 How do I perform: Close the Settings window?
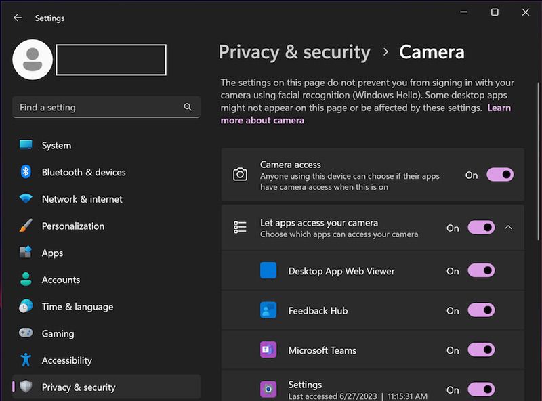526,12
